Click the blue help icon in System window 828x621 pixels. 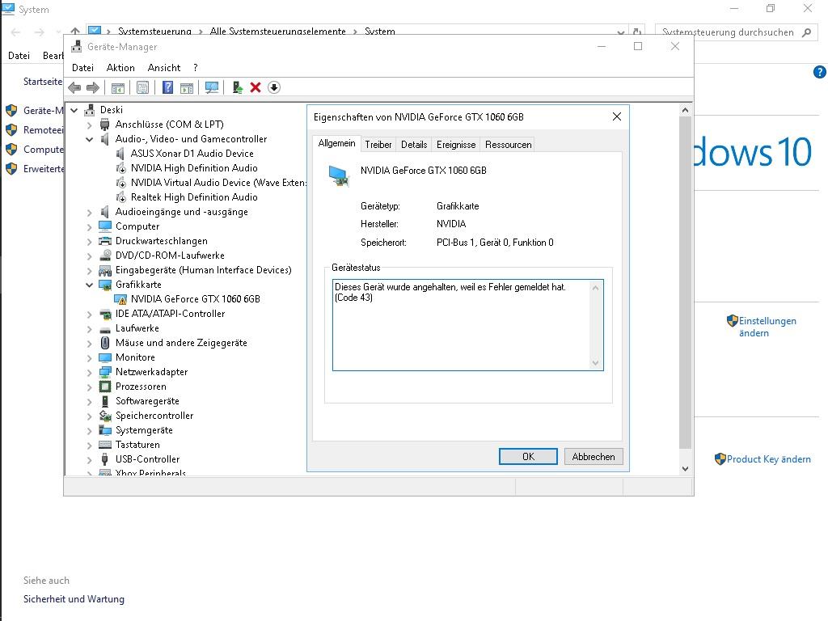pyautogui.click(x=820, y=72)
